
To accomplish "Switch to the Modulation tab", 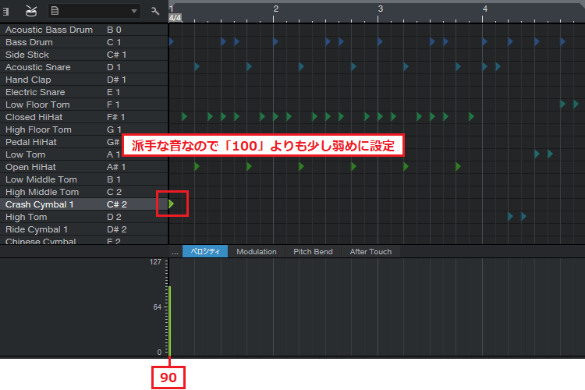I will [256, 251].
